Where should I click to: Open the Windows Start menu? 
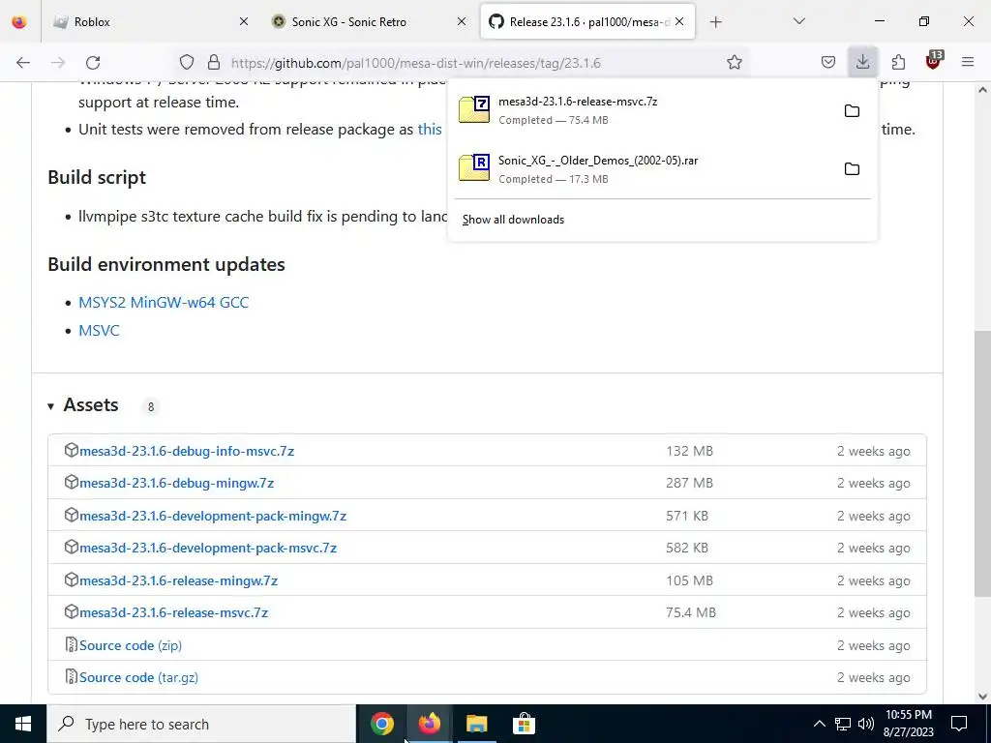pos(23,724)
